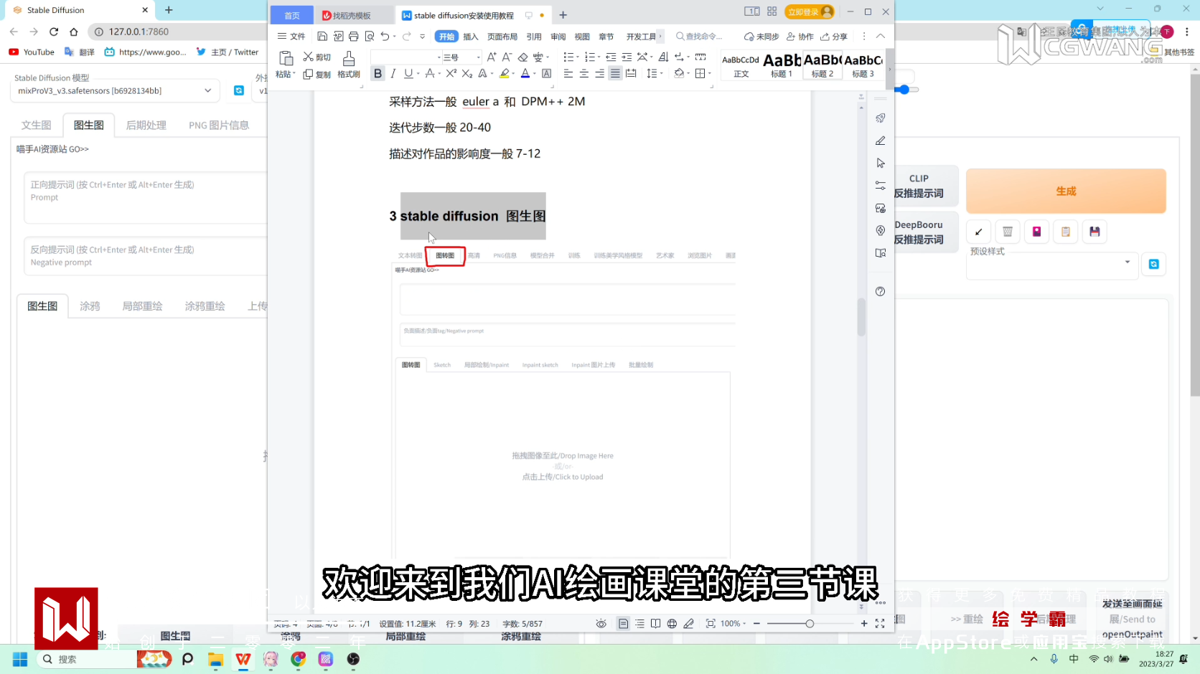The width and height of the screenshot is (1200, 674).
Task: Switch to page layout view in status bar
Action: coord(623,624)
